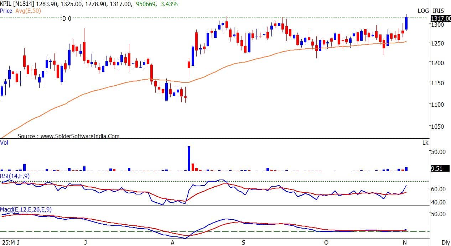Select the Avg(E,50) moving average label
Viewport: 451px width, 246px height.
pos(27,11)
